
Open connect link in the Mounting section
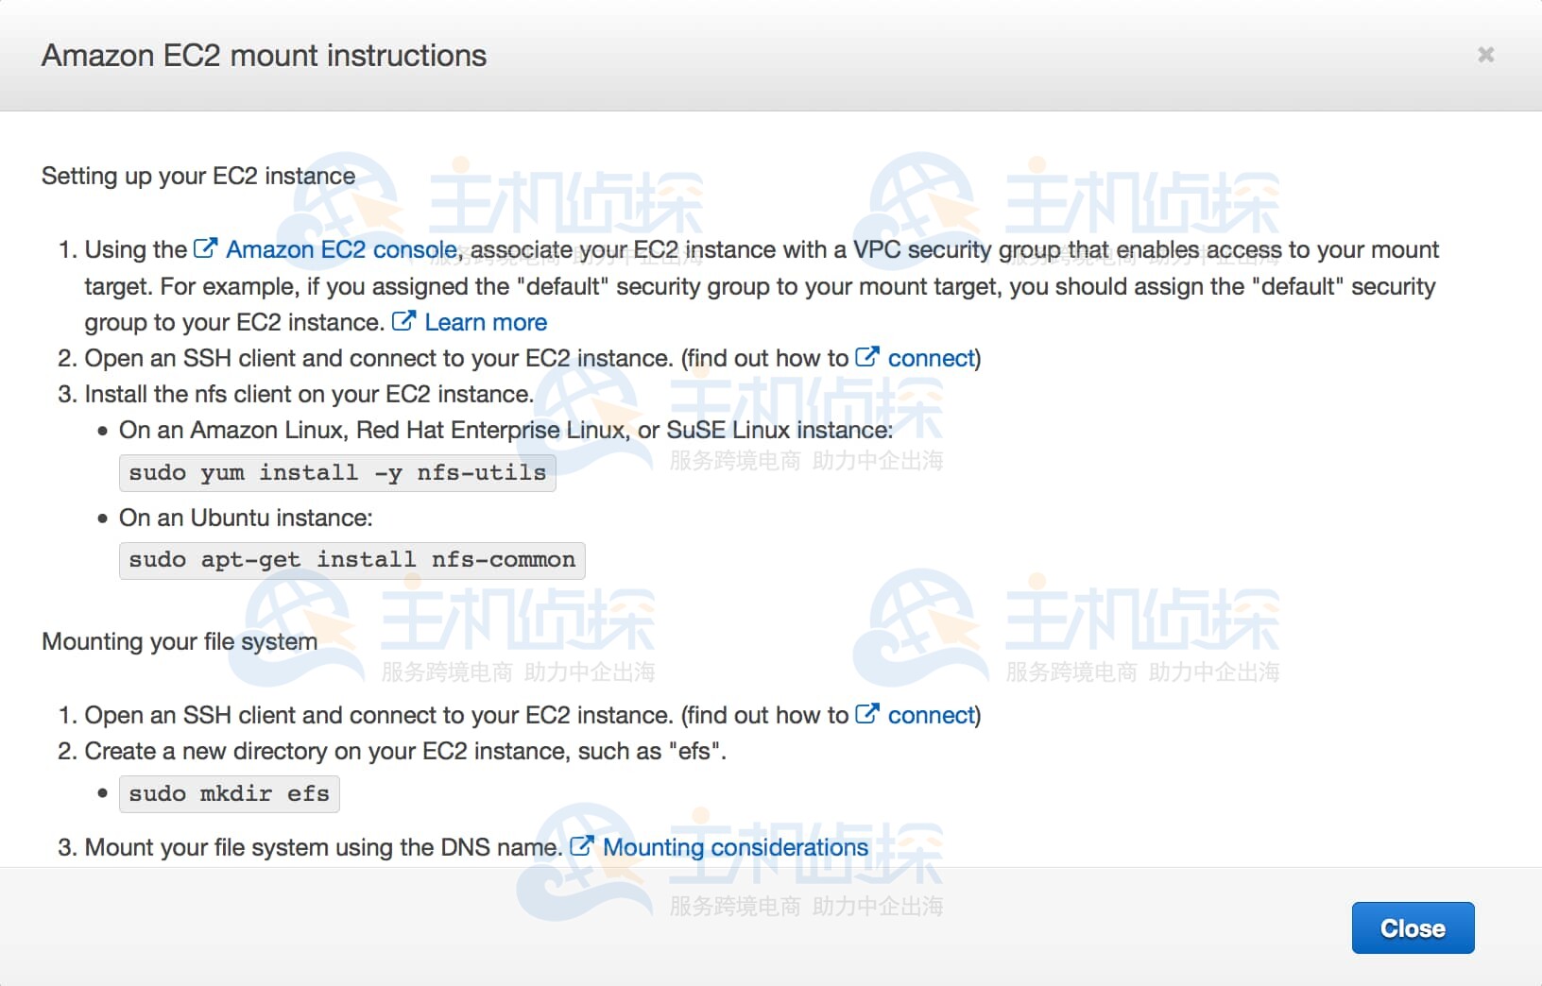[931, 715]
